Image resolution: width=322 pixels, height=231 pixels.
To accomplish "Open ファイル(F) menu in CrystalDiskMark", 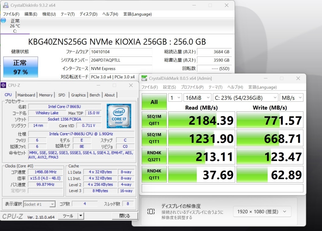I will click(x=149, y=87).
